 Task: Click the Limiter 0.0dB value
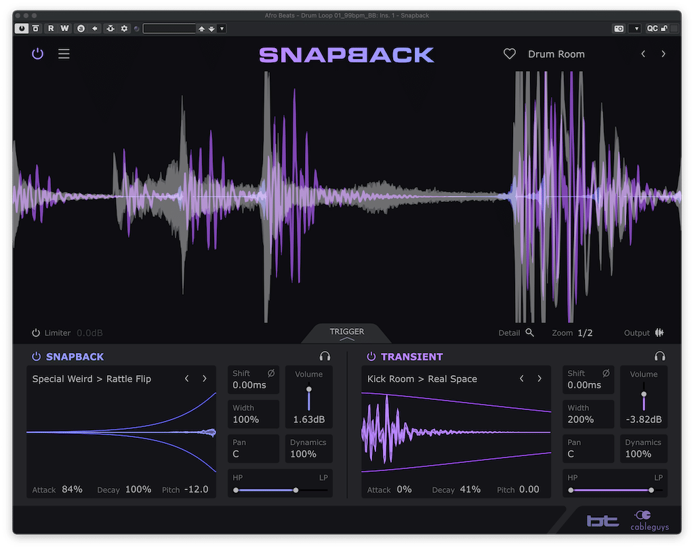(90, 333)
